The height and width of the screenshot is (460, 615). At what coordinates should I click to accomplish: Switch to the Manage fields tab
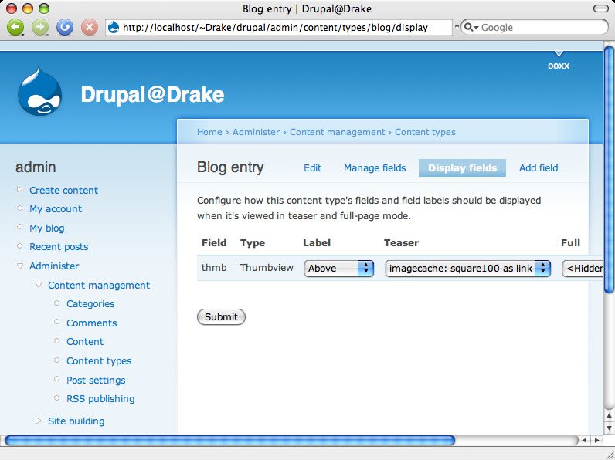(375, 168)
